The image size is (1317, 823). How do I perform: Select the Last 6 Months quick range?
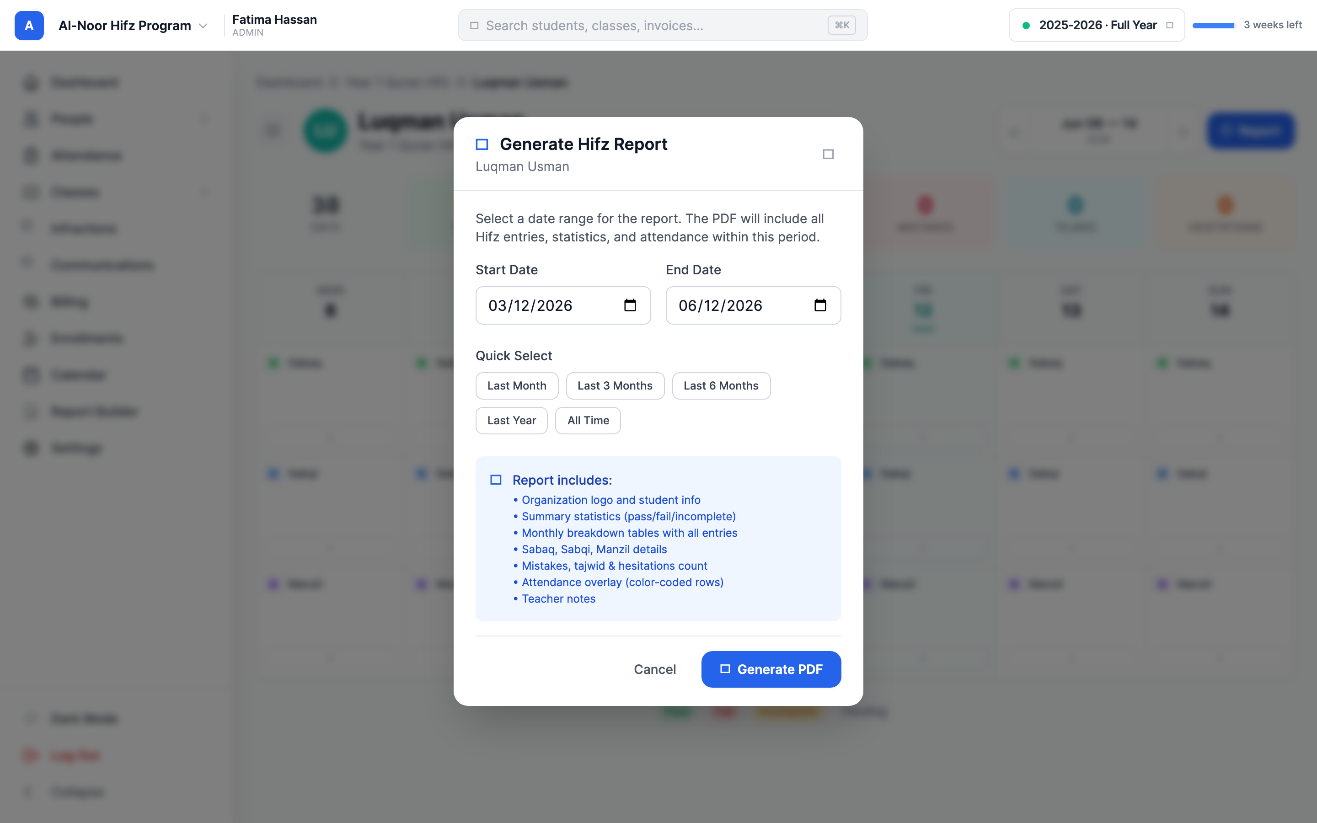[x=721, y=386]
